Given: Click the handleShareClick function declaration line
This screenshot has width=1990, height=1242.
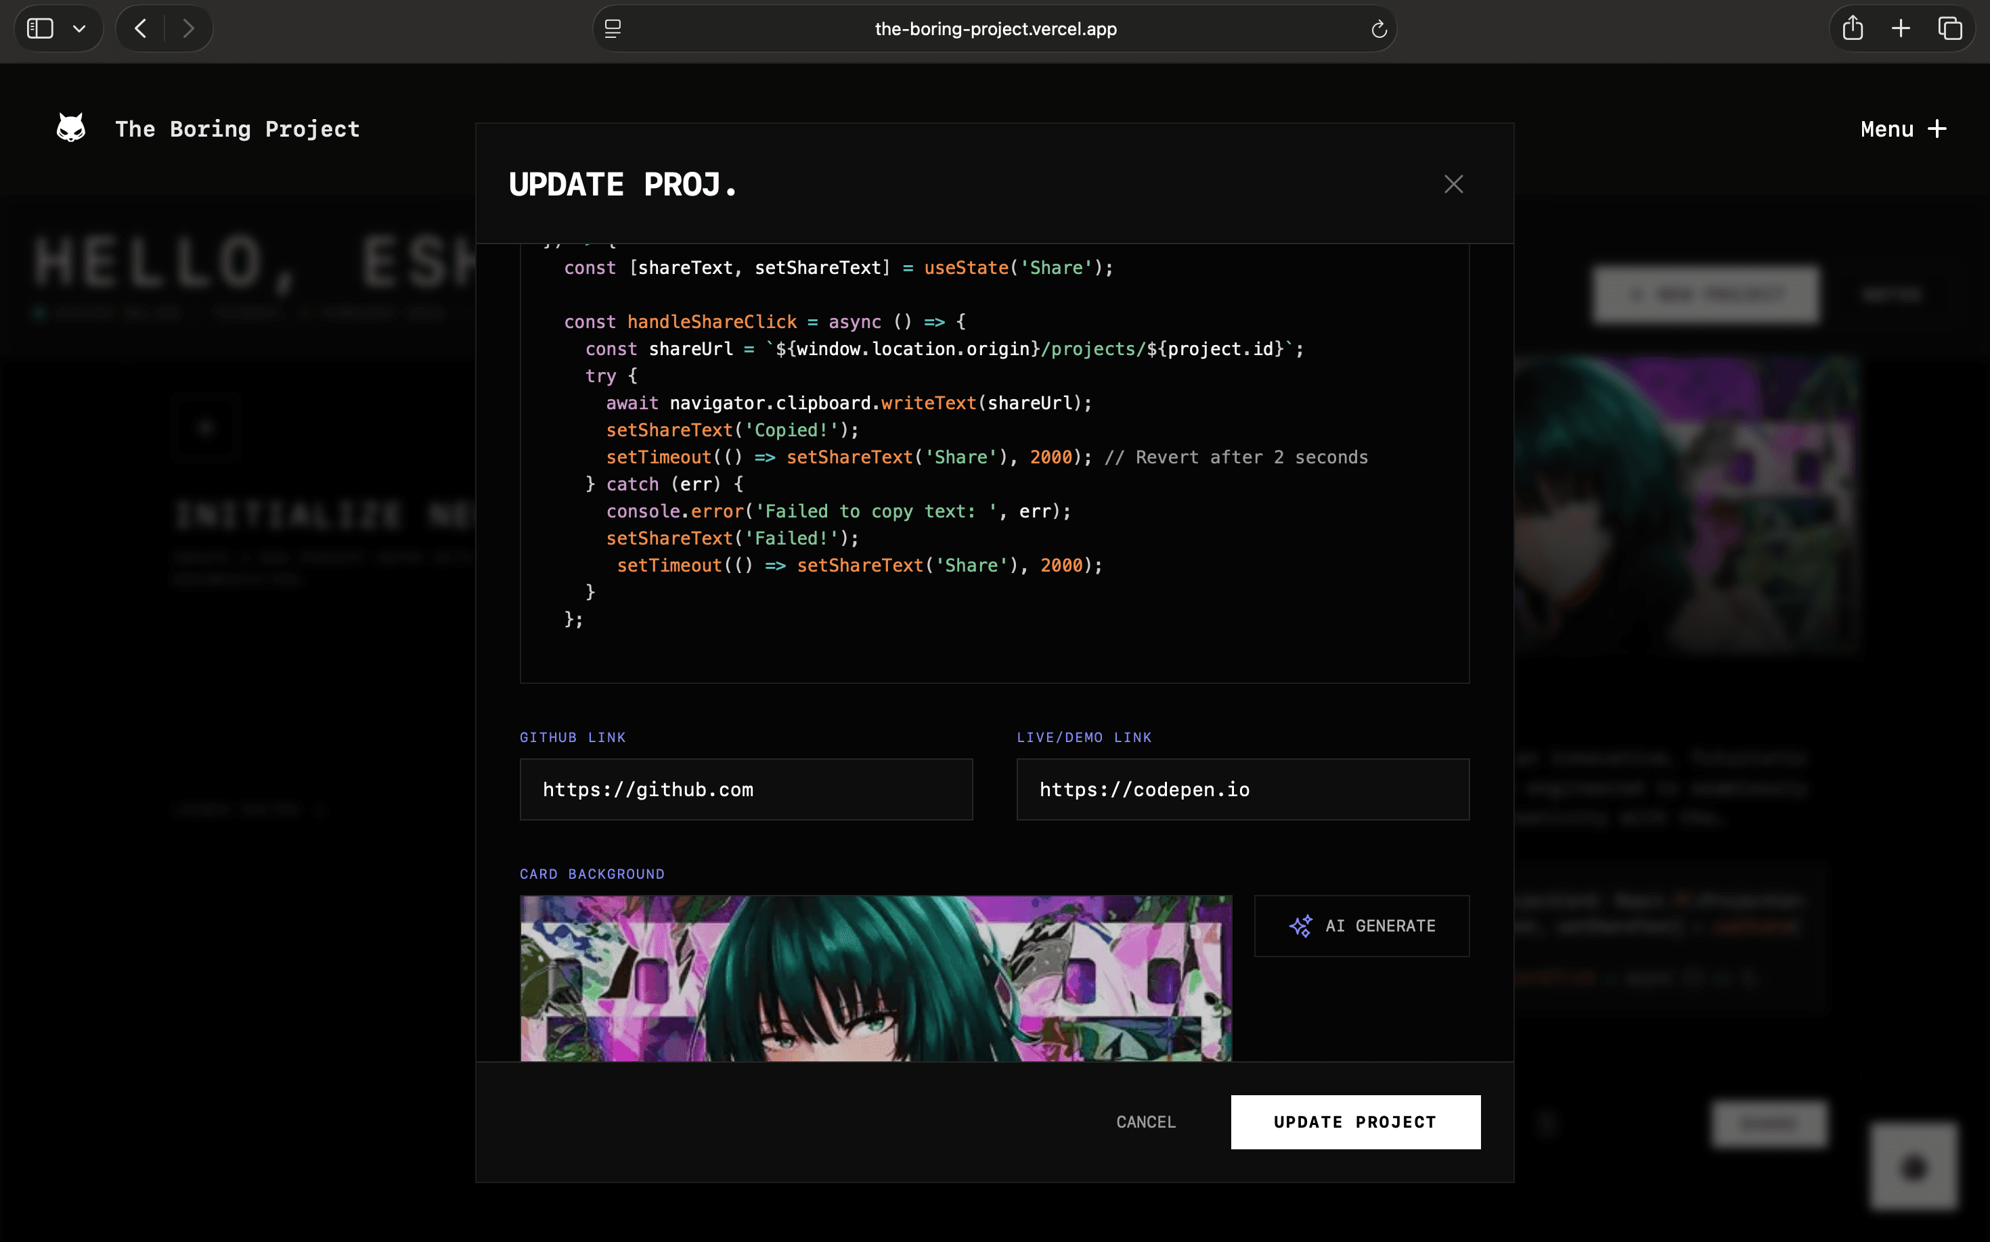Looking at the screenshot, I should 766,322.
